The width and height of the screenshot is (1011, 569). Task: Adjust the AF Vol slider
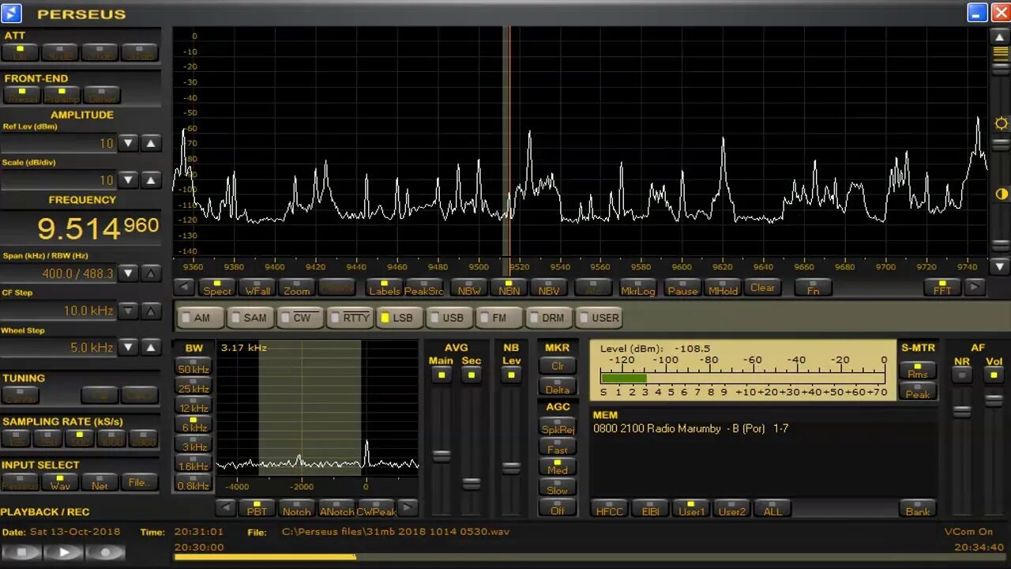[994, 401]
